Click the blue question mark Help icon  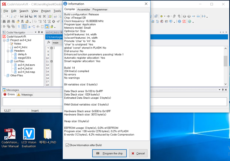179,22
